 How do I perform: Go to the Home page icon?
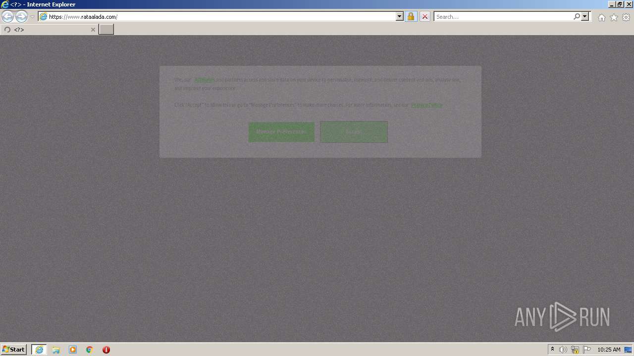[601, 17]
